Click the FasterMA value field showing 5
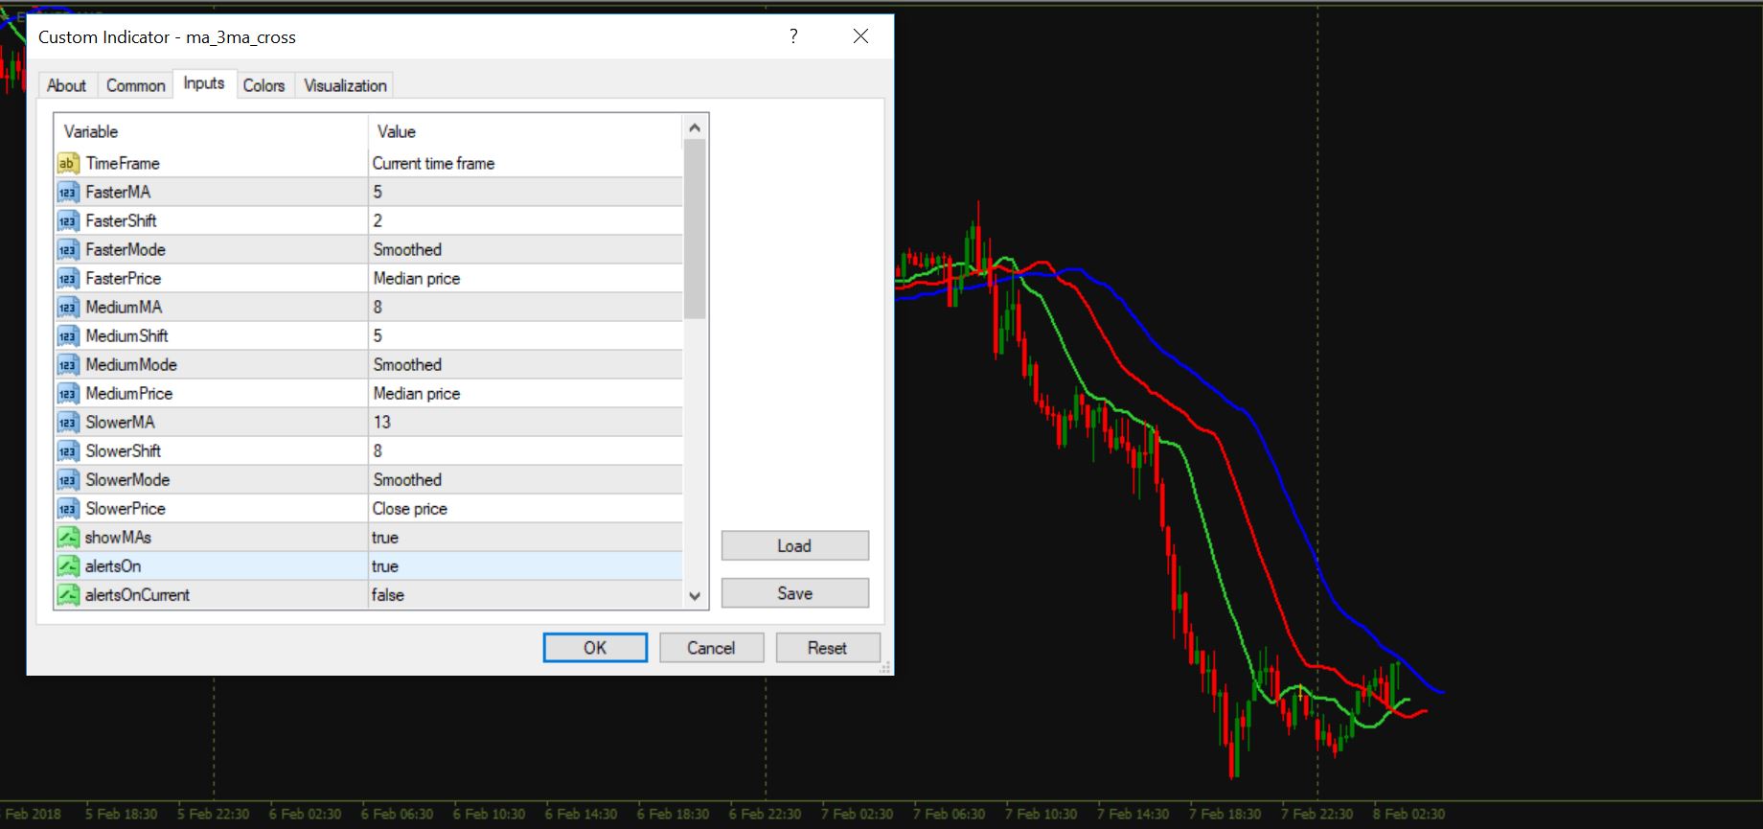Viewport: 1763px width, 829px height. (x=525, y=192)
